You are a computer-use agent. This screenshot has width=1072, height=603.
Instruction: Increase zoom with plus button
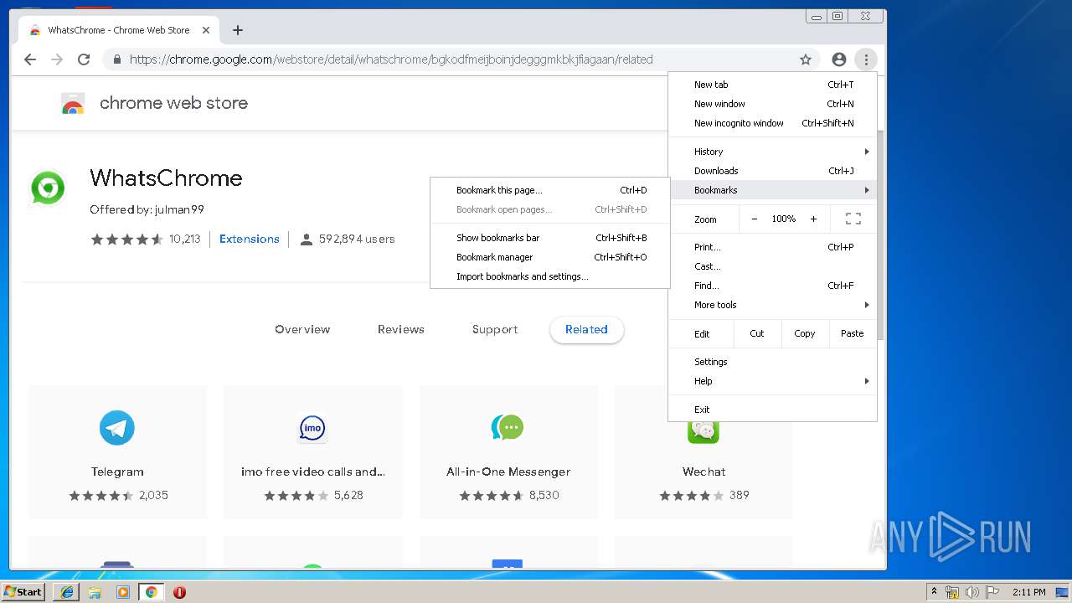pos(813,219)
